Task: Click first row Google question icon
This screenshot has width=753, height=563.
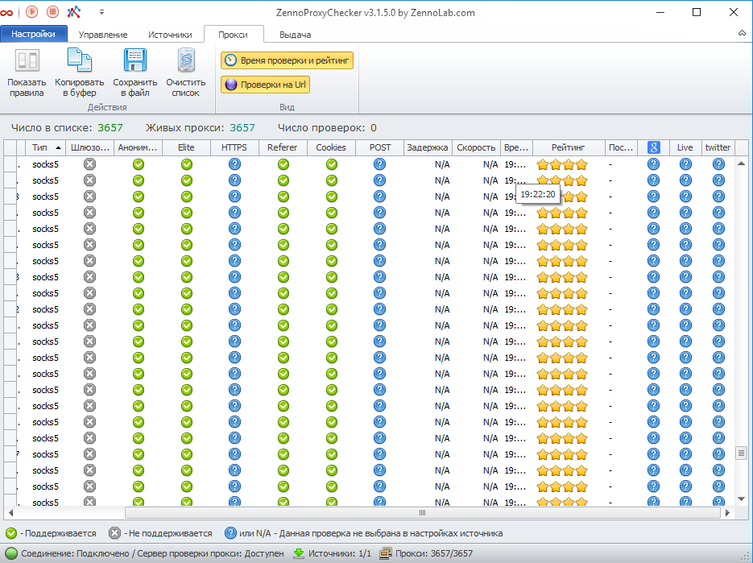Action: tap(654, 164)
